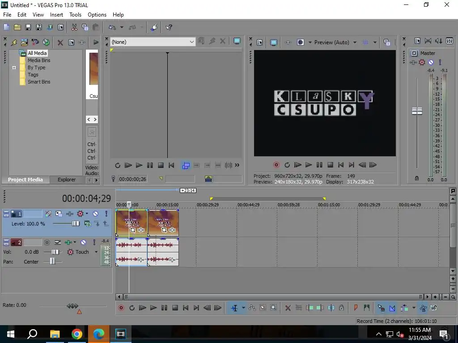The image size is (458, 343).
Task: Solo audio track 2 exclamation button
Action: coord(94,243)
